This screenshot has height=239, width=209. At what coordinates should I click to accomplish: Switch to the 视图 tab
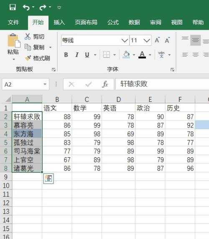click(x=177, y=22)
